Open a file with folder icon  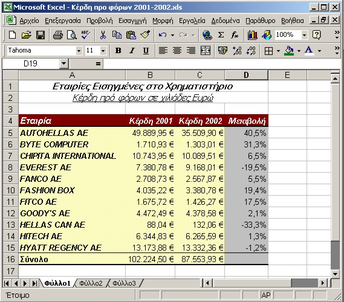[x=26, y=35]
